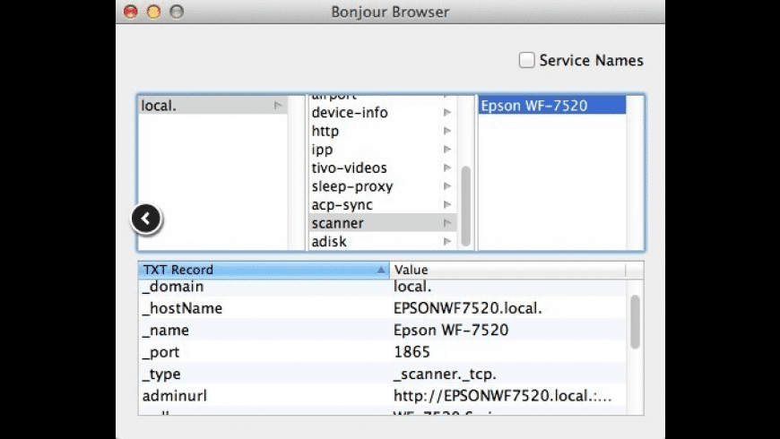Viewport: 780px width, 439px height.
Task: Minimize the Bonjour Browser window
Action: [x=153, y=12]
